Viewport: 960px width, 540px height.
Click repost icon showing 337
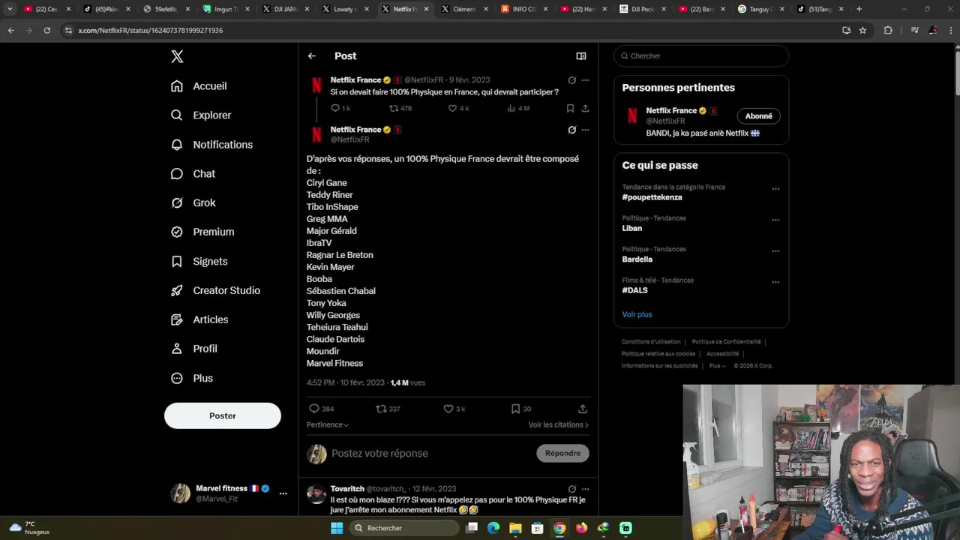(x=381, y=409)
